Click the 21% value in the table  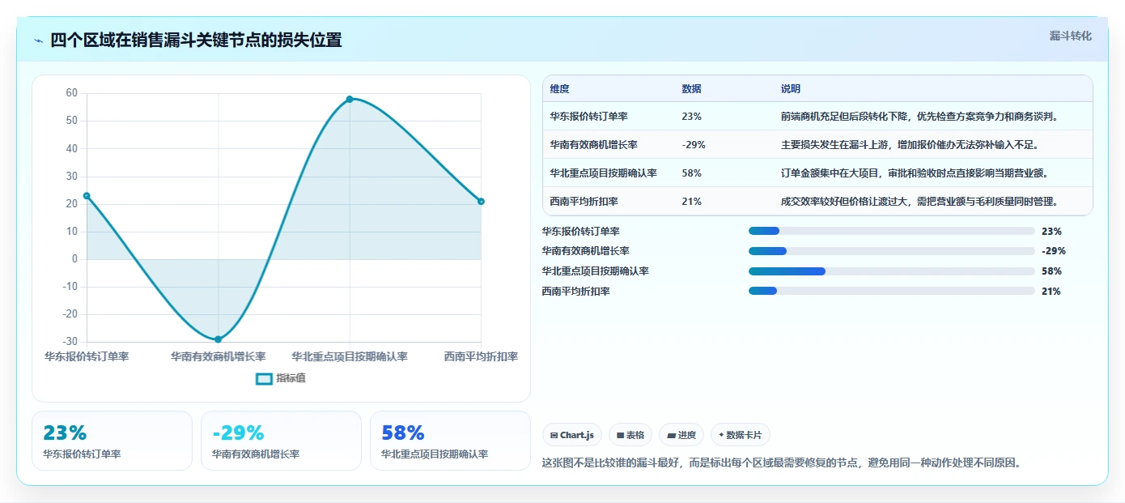pyautogui.click(x=692, y=202)
